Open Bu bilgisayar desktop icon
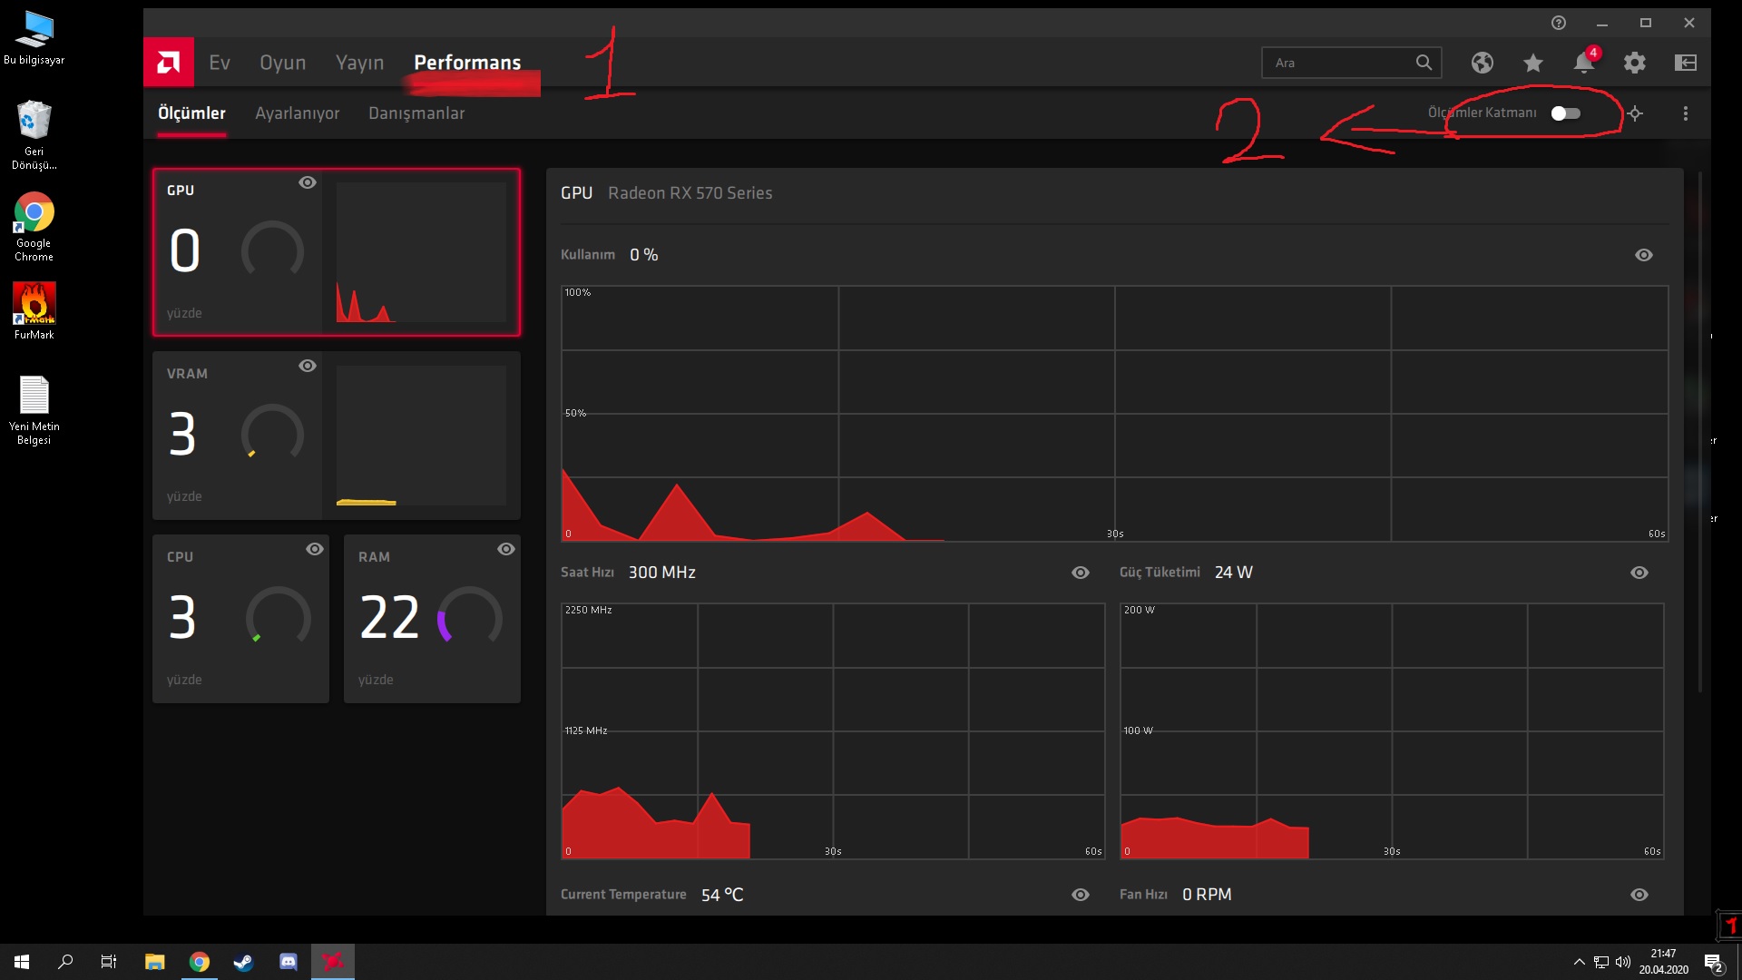The height and width of the screenshot is (980, 1742). pyautogui.click(x=34, y=38)
